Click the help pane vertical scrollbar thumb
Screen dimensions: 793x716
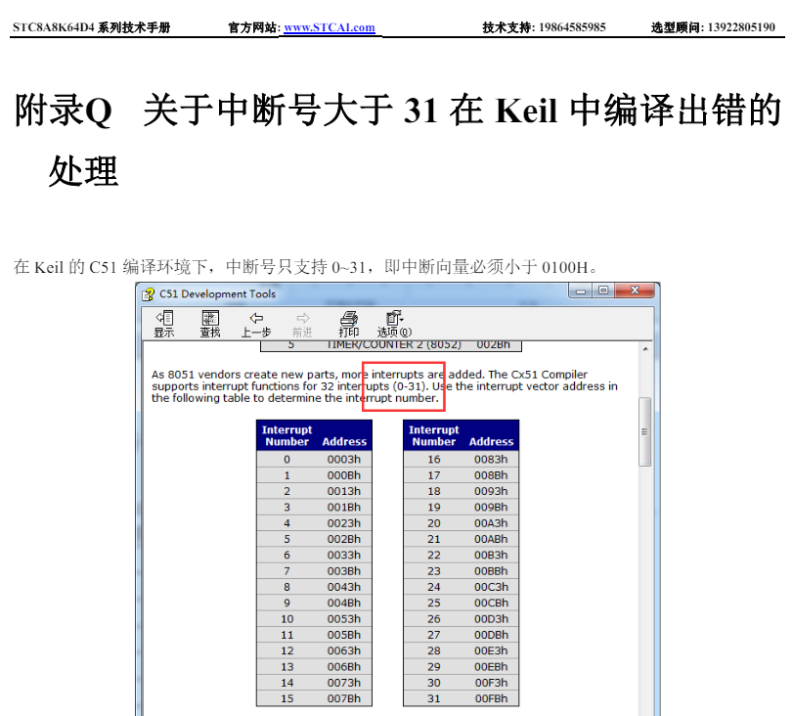tap(644, 431)
